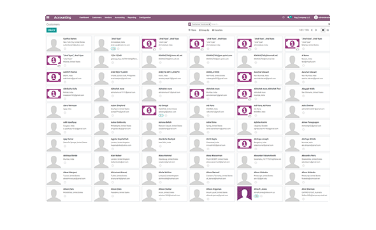Image resolution: width=376 pixels, height=230 pixels.
Task: Click Akshaya Joseph banknote image
Action: click(244, 144)
